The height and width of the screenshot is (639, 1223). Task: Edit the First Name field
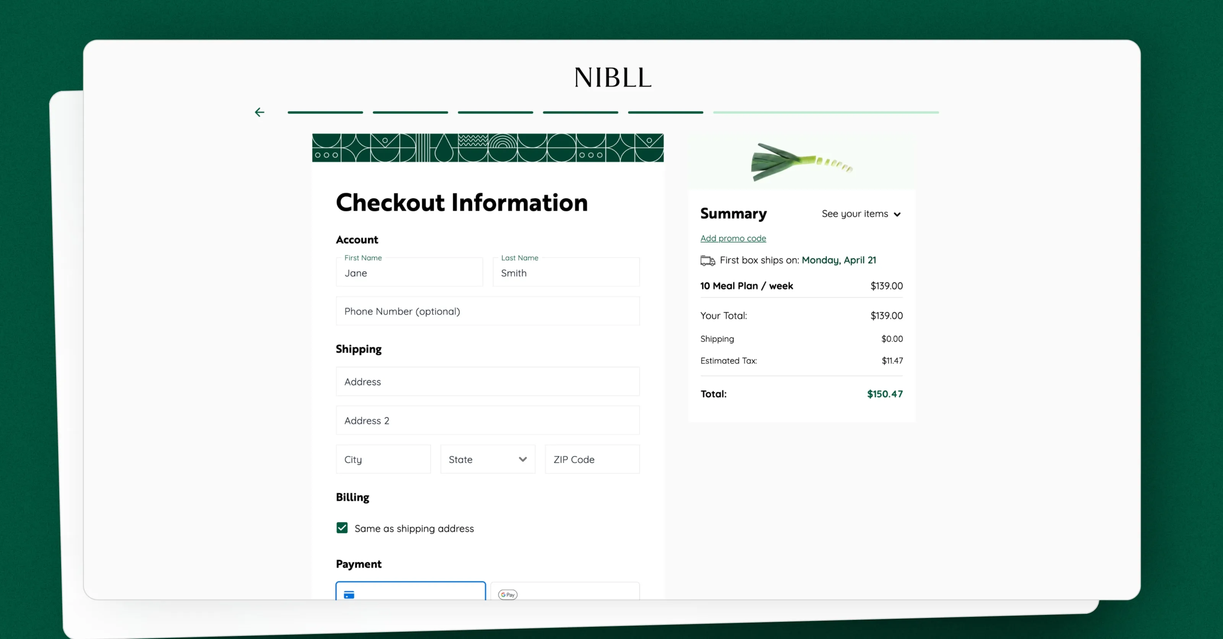(x=409, y=272)
